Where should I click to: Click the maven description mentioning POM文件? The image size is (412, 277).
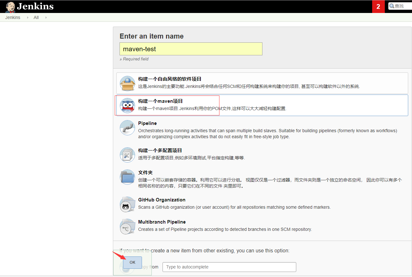pyautogui.click(x=212, y=108)
